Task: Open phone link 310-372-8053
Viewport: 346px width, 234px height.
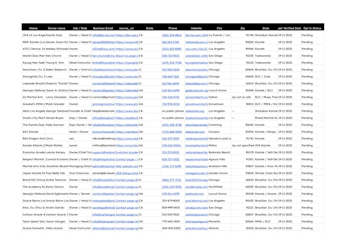Action: tap(170, 152)
